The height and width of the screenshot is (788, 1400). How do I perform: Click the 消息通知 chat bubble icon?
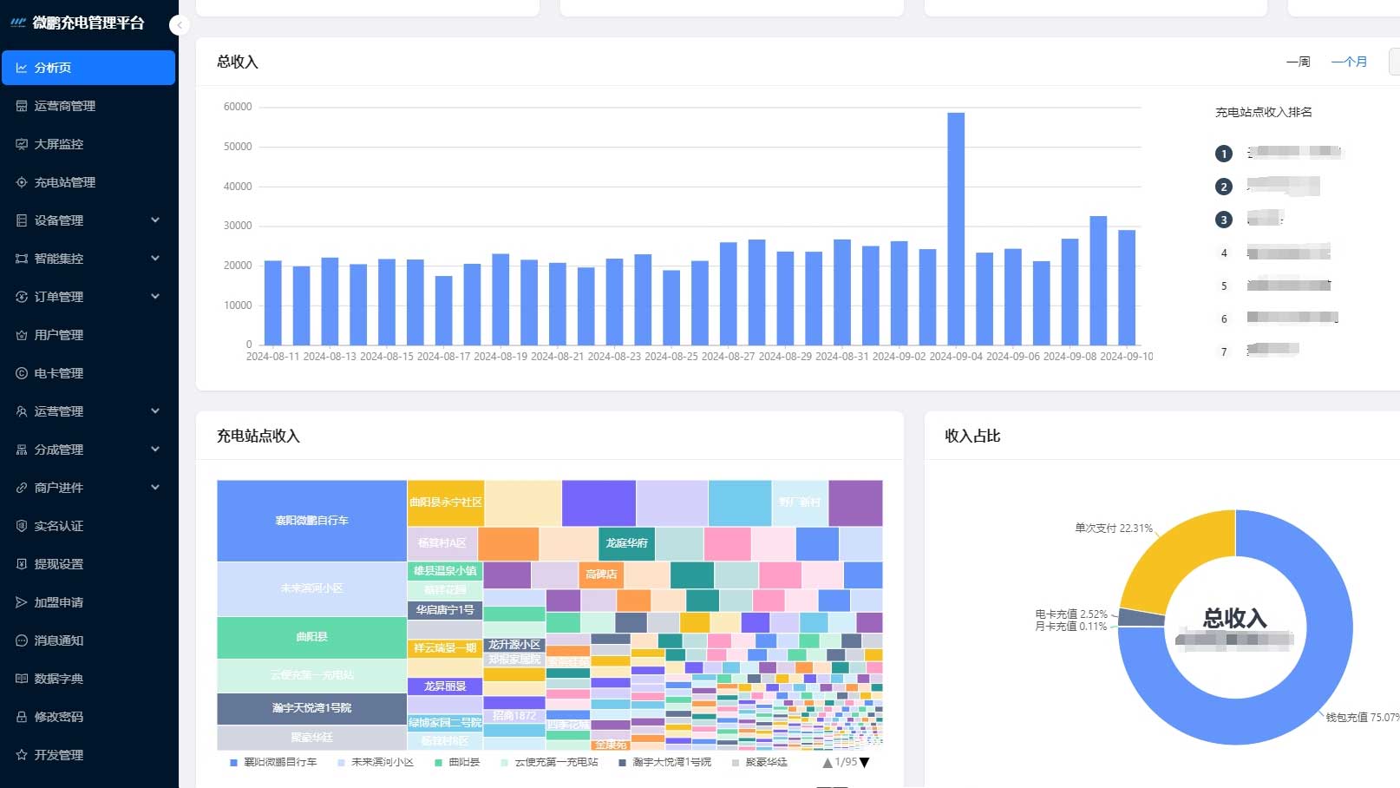click(22, 640)
